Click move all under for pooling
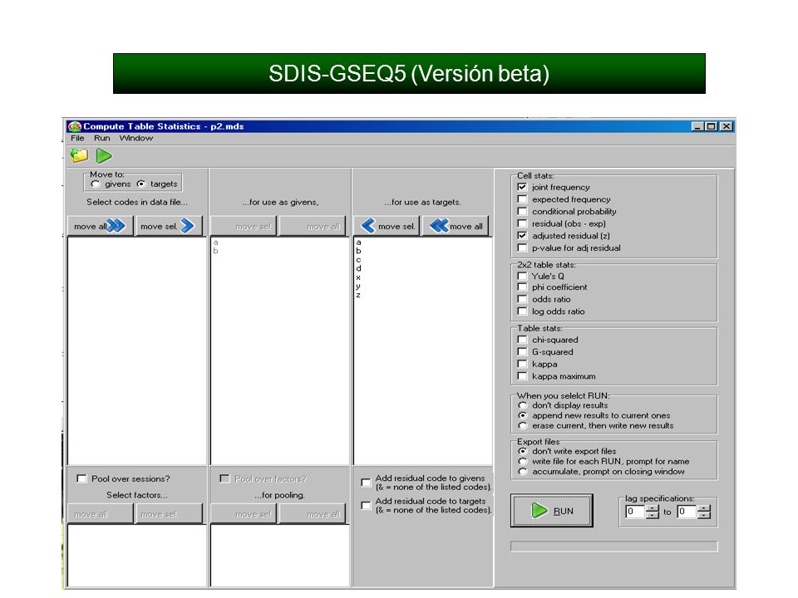This screenshot has width=798, height=598. [x=314, y=514]
